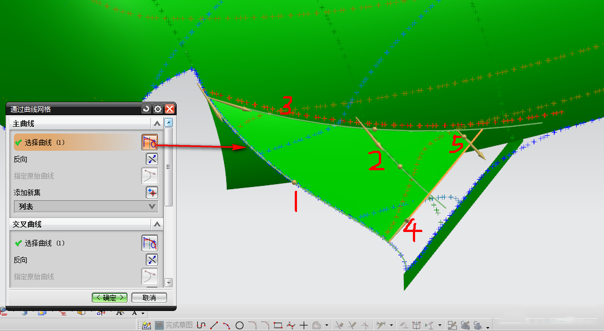Click the dialog scrollbar down arrow
The width and height of the screenshot is (604, 331).
pyautogui.click(x=169, y=283)
